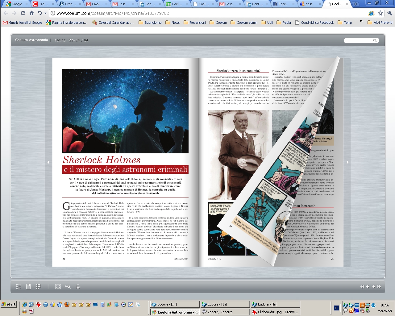Image resolution: width=395 pixels, height=316 pixels.
Task: Click the bookmark page icon in viewer toolbar
Action: click(28, 287)
